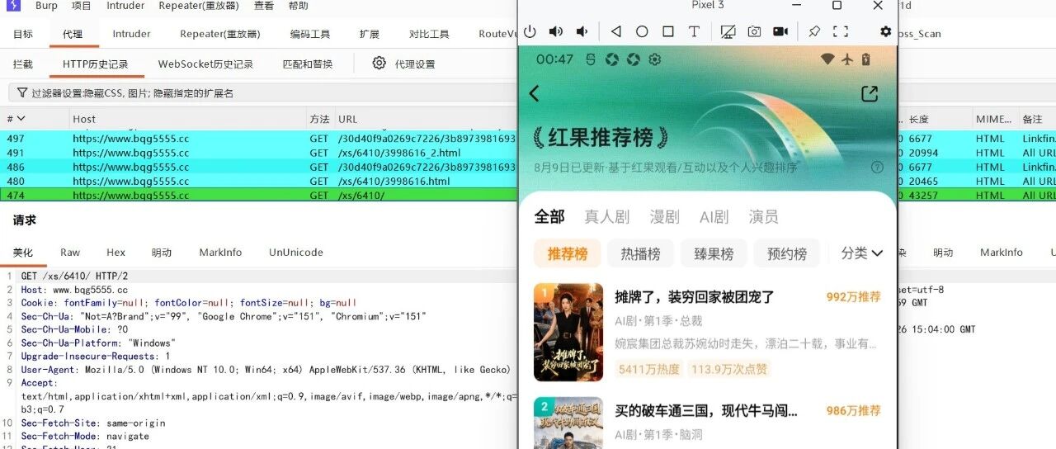Open the MarkInfo tab in the request panel
Image resolution: width=1056 pixels, height=449 pixels.
(x=220, y=253)
